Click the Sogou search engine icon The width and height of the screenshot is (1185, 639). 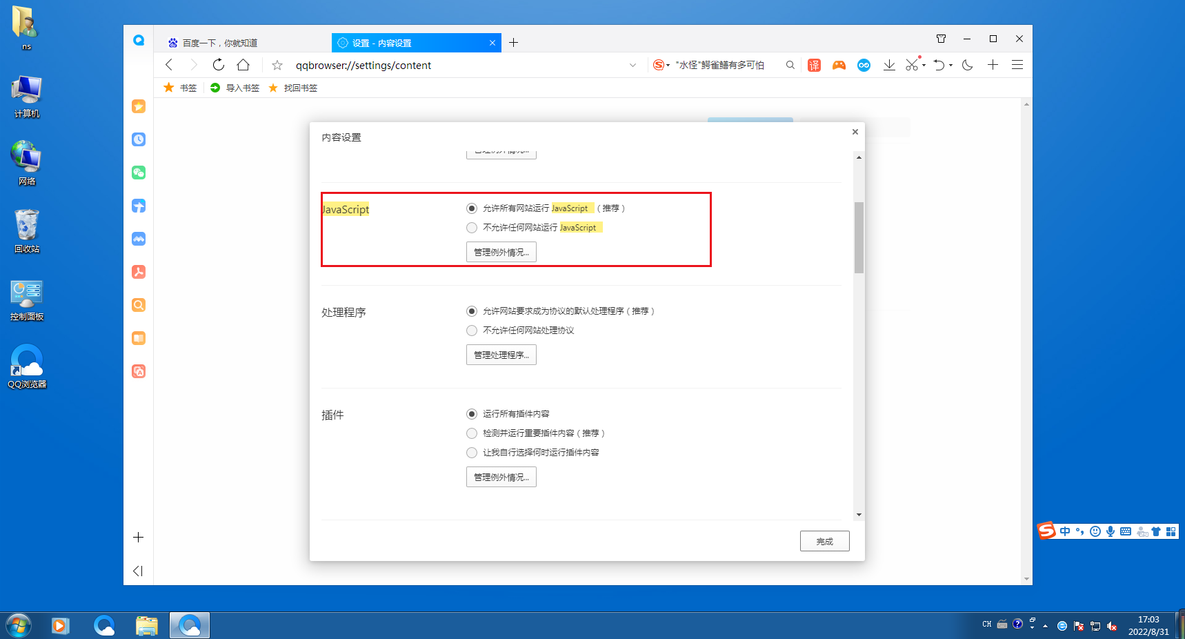[659, 65]
